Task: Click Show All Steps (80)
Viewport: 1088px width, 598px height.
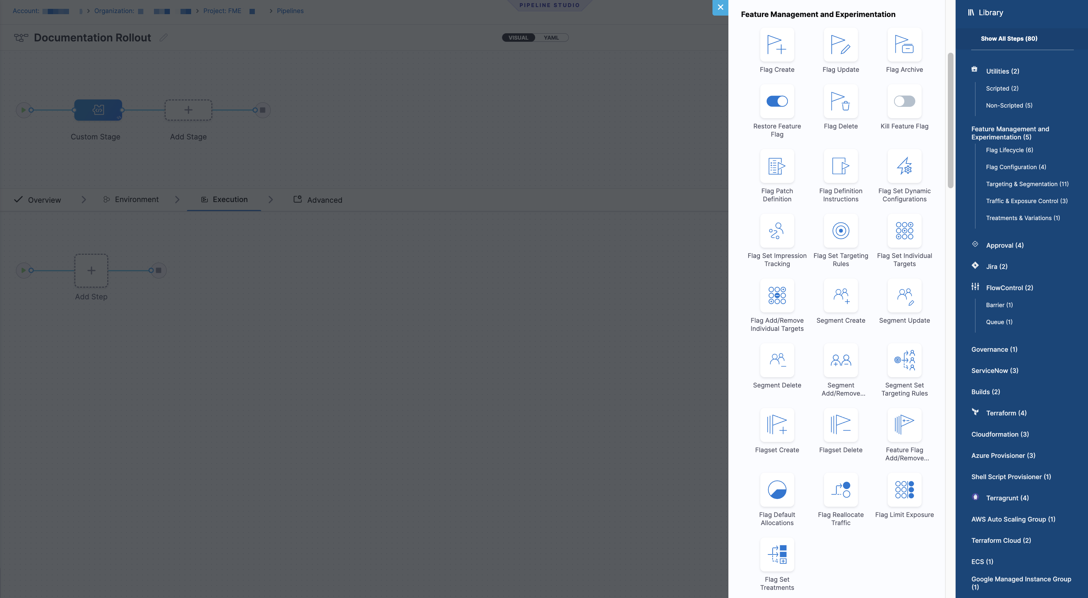Action: (1009, 39)
